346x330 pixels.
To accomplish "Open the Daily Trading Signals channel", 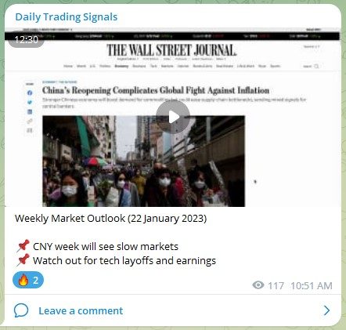I will (67, 17).
